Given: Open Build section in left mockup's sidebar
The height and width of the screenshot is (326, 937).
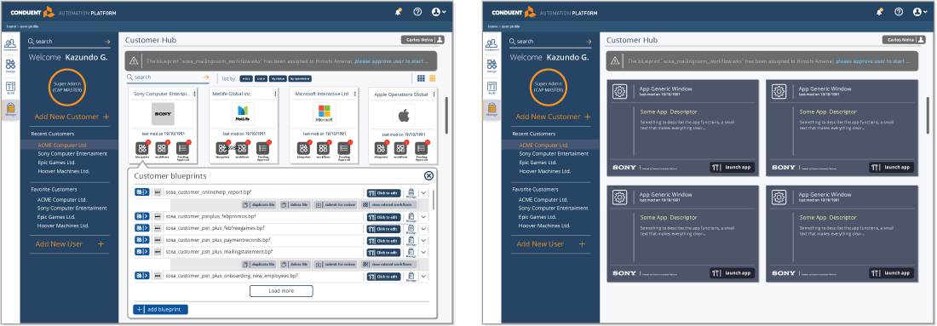Looking at the screenshot, I should pos(10,88).
